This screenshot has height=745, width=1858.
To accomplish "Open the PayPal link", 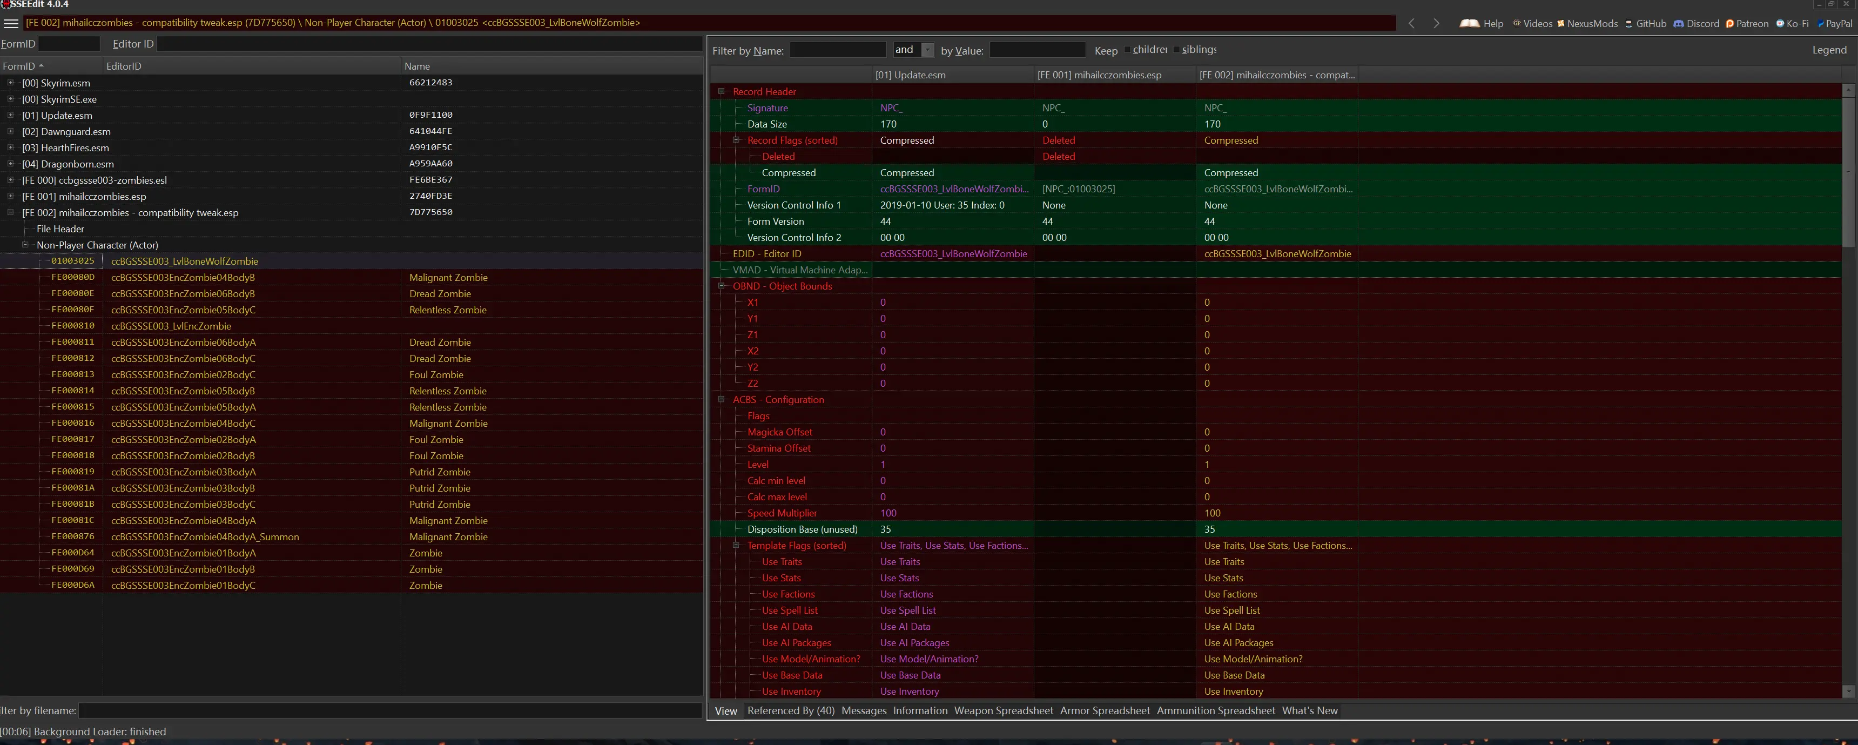I will tap(1834, 23).
